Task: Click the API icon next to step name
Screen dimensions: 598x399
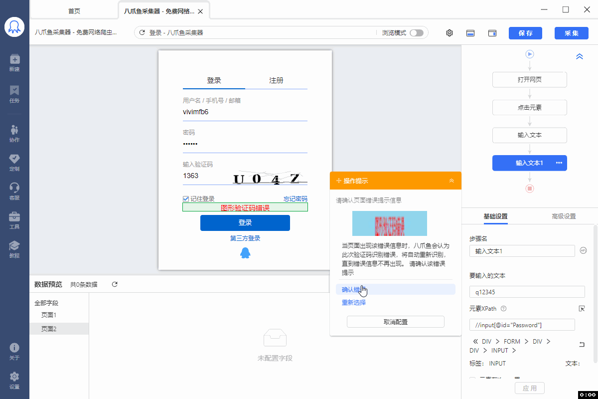Action: tap(584, 250)
